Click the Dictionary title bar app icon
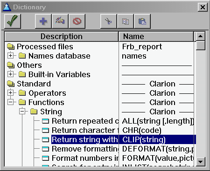Viewport: 210px width, 171px height. click(x=7, y=7)
